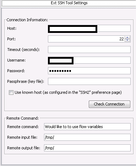Select the Timeout (seconds) field

pos(89,50)
